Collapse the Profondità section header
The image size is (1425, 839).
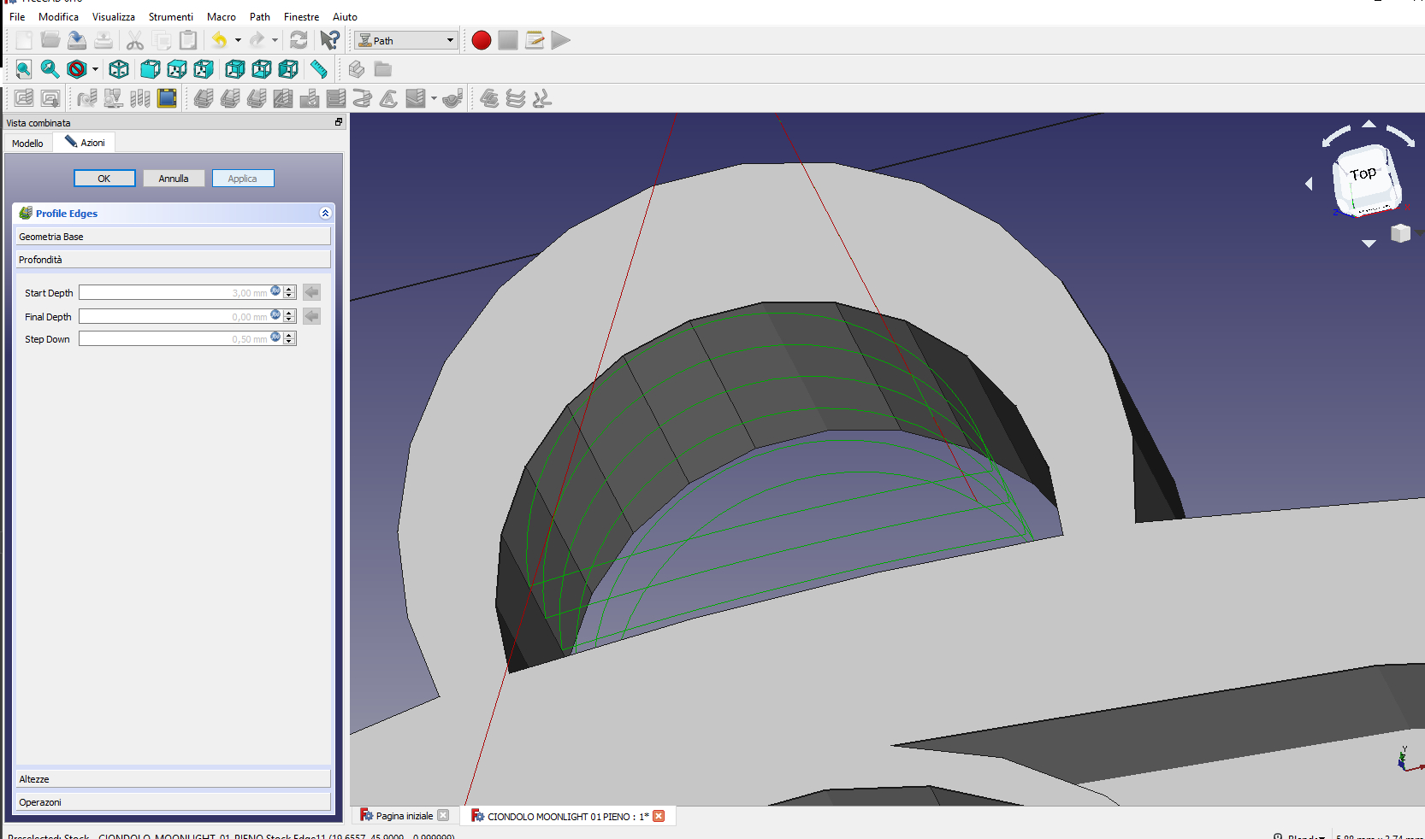173,260
